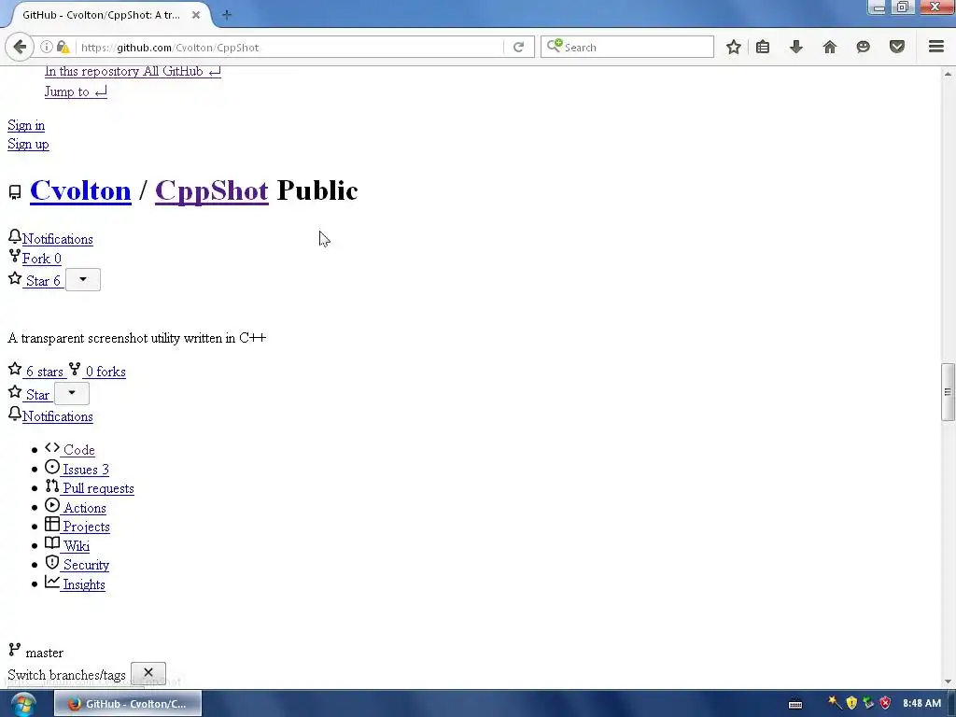
Task: Open the Actions tab
Action: (84, 508)
